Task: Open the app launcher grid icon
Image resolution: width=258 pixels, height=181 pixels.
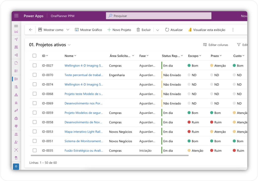Action: (16, 16)
